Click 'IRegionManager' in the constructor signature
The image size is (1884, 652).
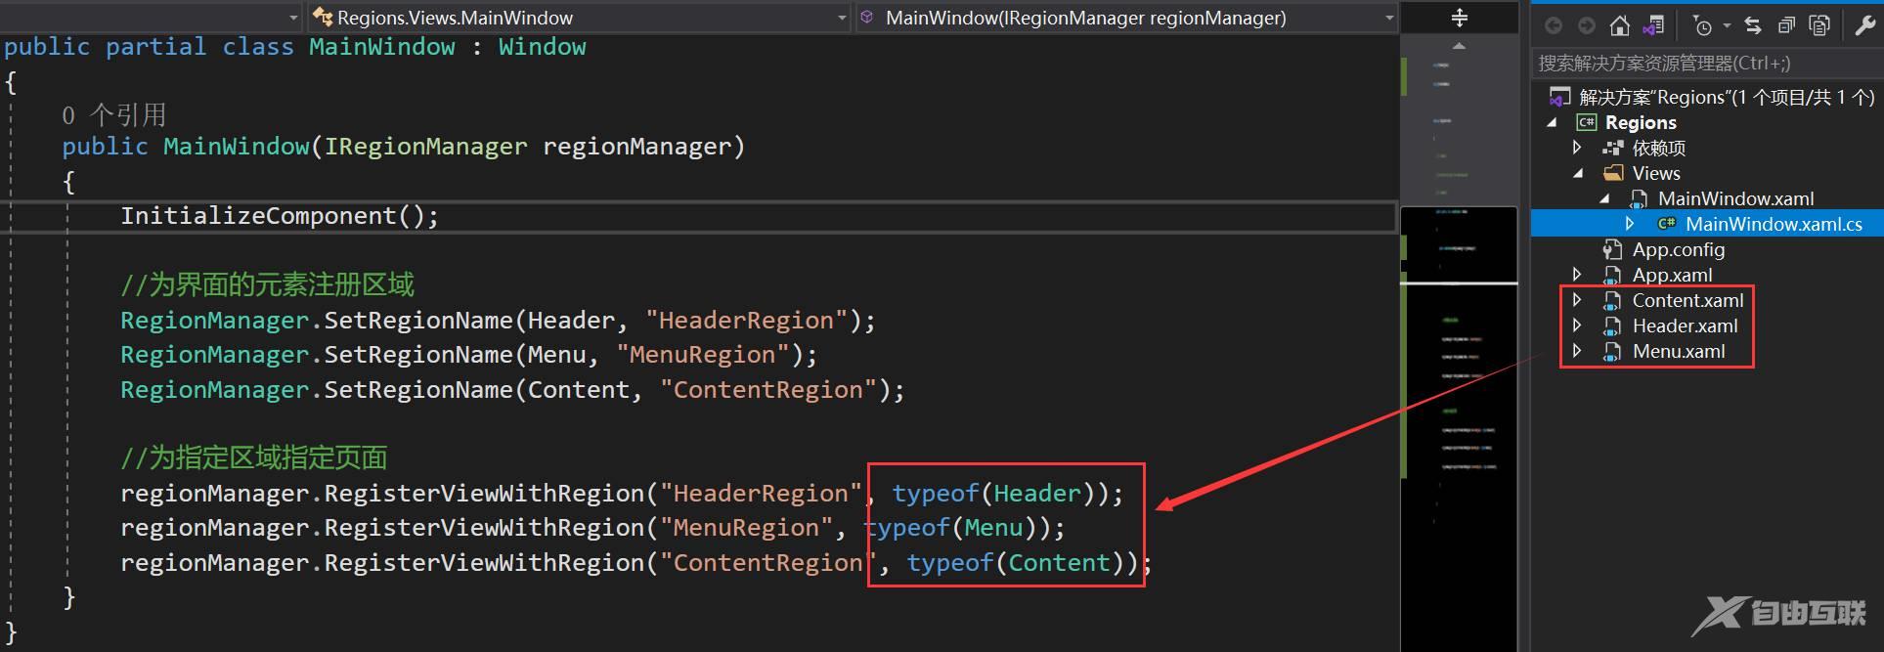pyautogui.click(x=425, y=147)
